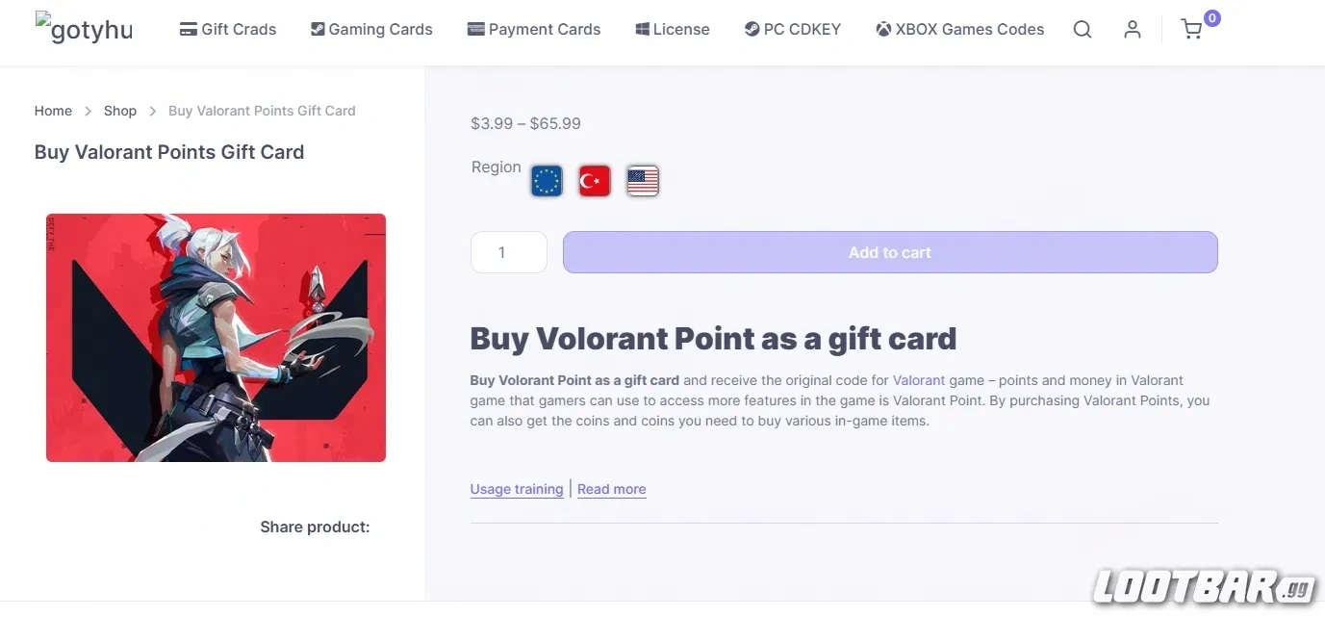Click the gotyhu logo
Screen dimensions: 1325x617
[x=84, y=29]
